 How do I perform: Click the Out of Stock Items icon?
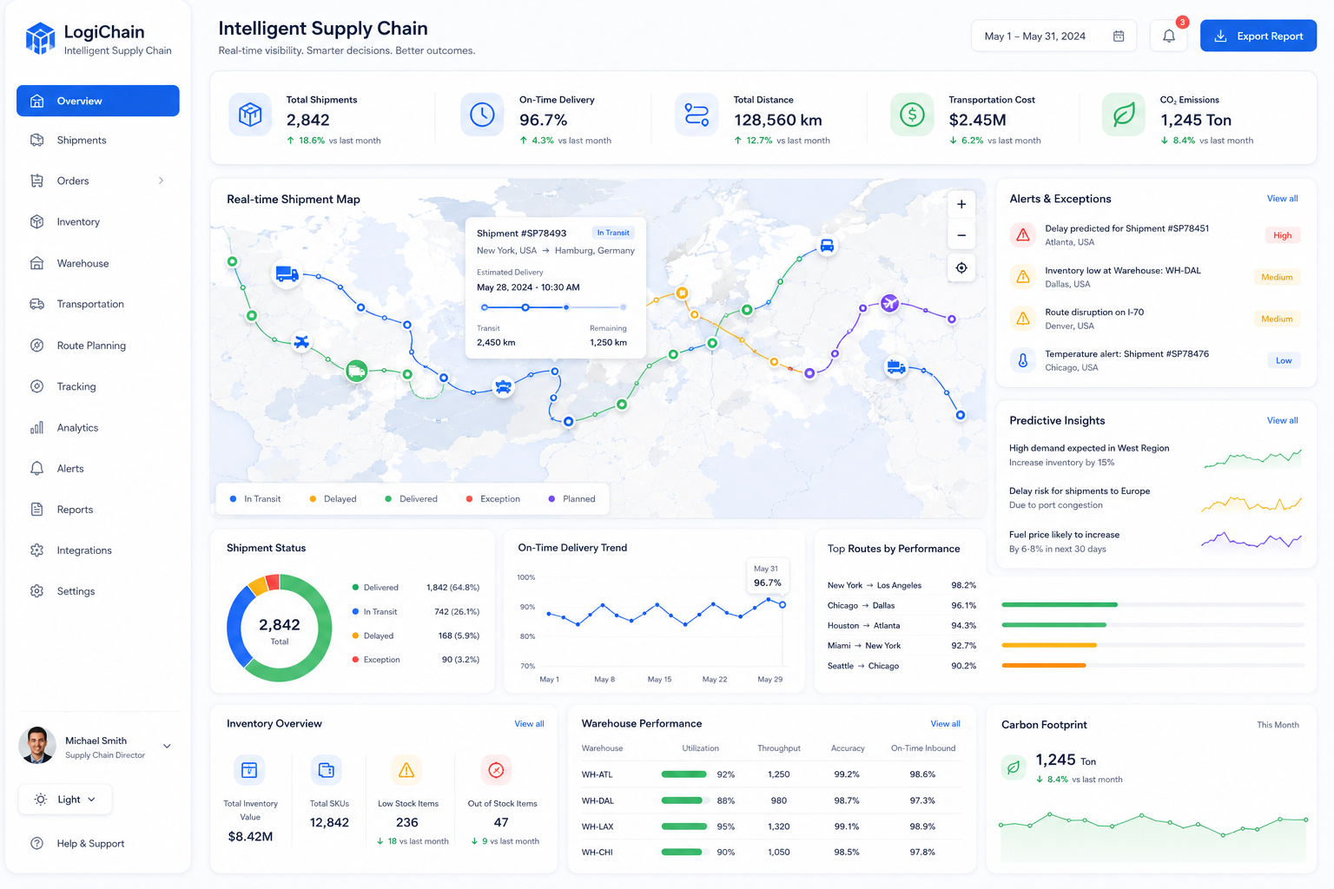point(496,770)
